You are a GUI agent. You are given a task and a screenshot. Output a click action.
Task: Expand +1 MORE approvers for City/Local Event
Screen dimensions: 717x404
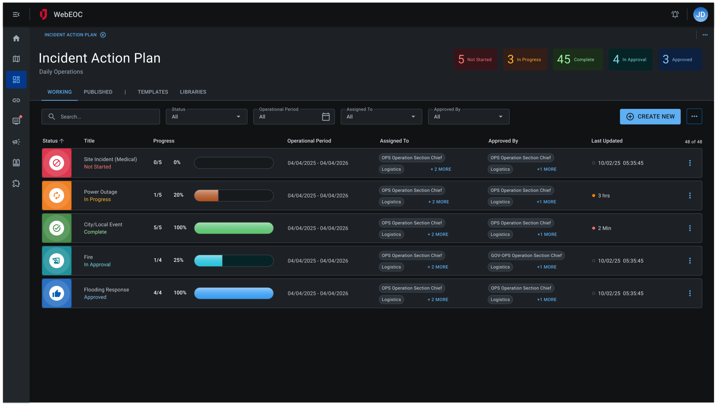tap(547, 234)
